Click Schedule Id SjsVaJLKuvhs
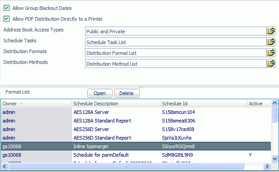This screenshot has width=279, height=172. (177, 138)
